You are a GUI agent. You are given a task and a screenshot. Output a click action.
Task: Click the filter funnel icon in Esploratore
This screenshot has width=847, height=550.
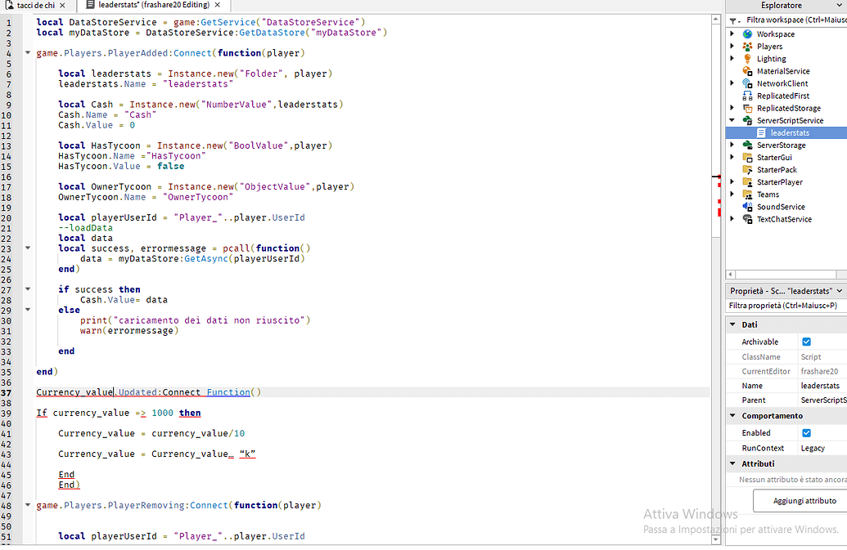[x=733, y=20]
